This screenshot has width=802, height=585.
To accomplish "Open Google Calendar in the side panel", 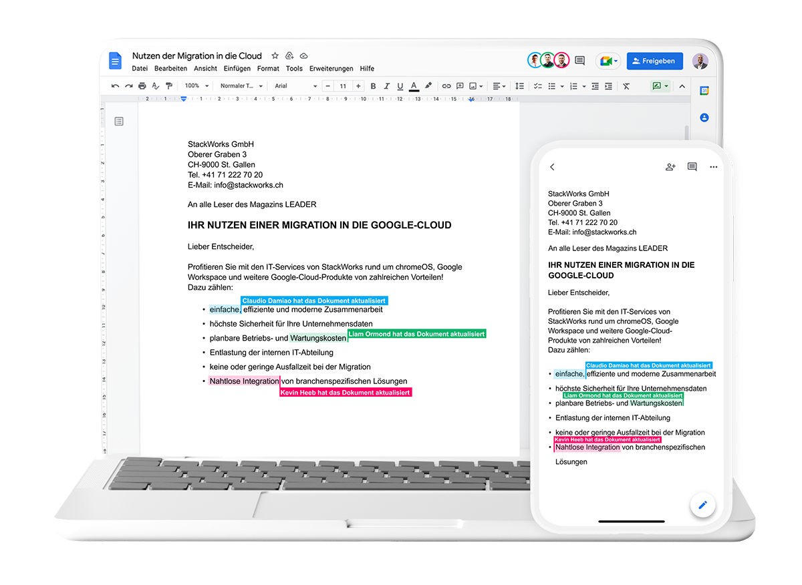I will 704,91.
